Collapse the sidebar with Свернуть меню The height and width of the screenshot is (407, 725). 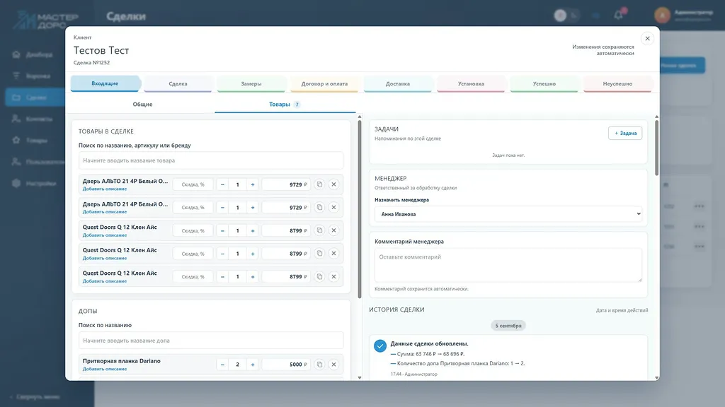tap(35, 396)
